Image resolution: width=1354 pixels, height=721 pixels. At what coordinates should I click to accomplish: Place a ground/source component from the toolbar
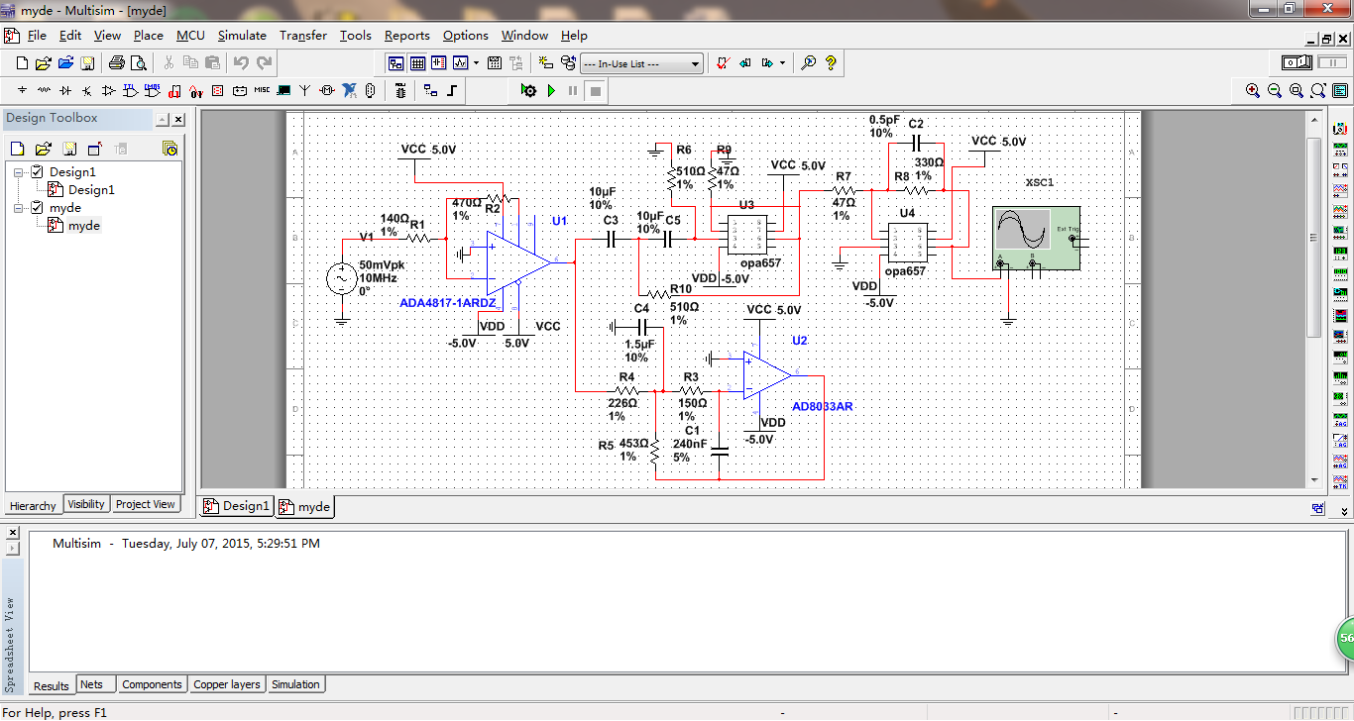click(23, 90)
